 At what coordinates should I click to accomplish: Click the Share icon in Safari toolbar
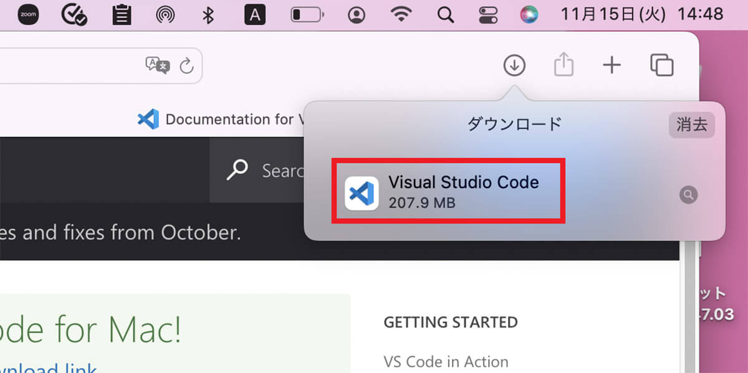click(563, 64)
